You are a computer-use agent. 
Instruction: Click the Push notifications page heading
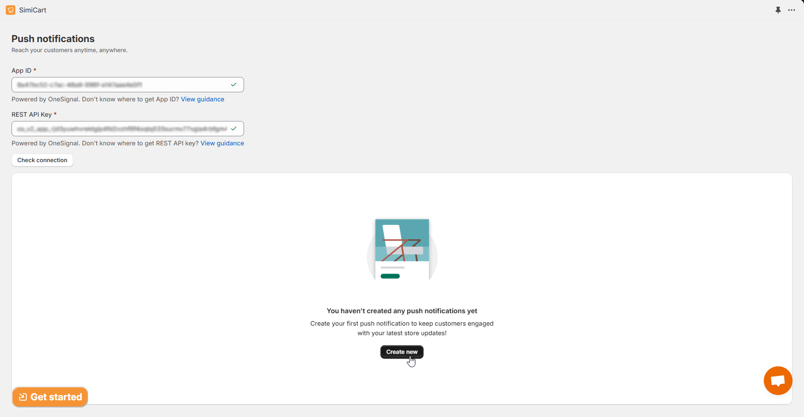click(x=53, y=39)
